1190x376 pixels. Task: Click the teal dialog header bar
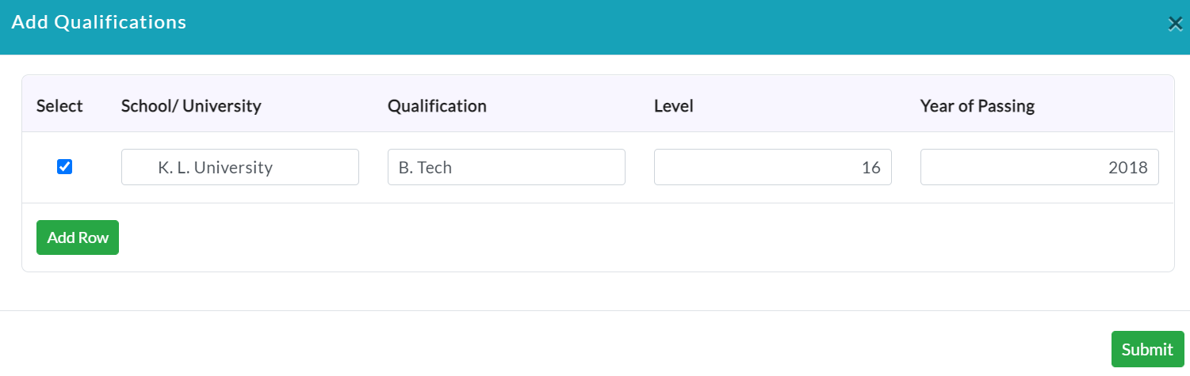click(595, 27)
